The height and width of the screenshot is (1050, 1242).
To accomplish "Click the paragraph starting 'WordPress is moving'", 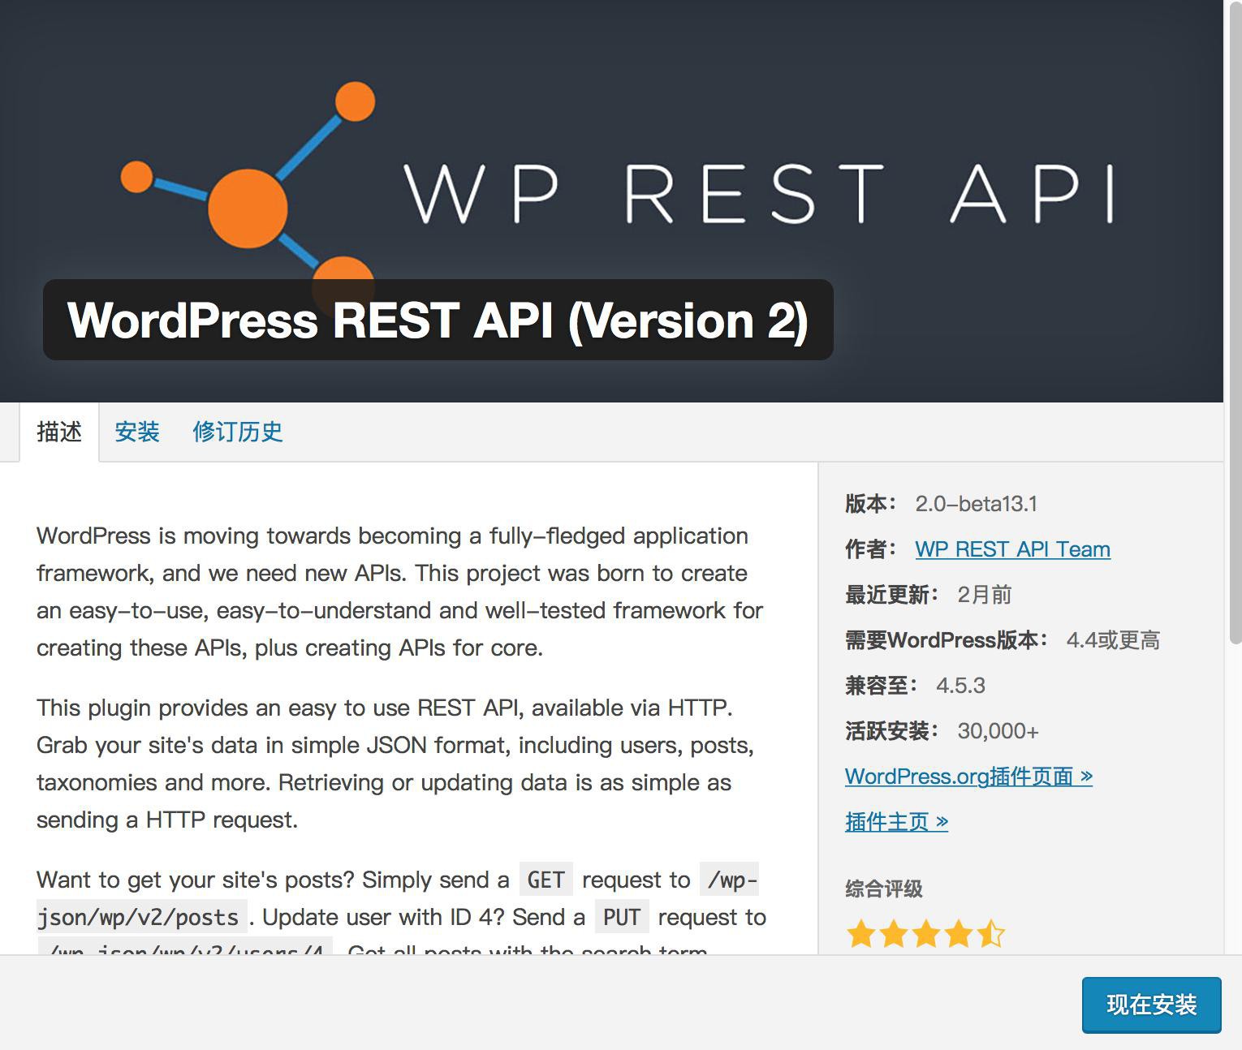I will (400, 592).
